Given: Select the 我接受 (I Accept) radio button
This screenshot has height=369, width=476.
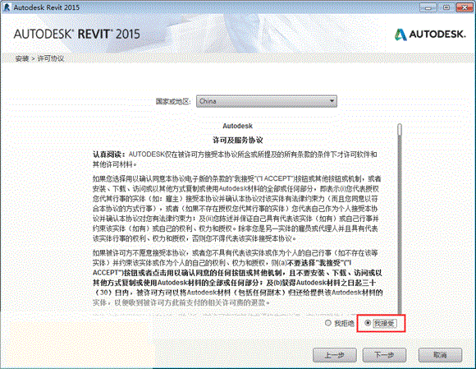Looking at the screenshot, I should coord(368,323).
